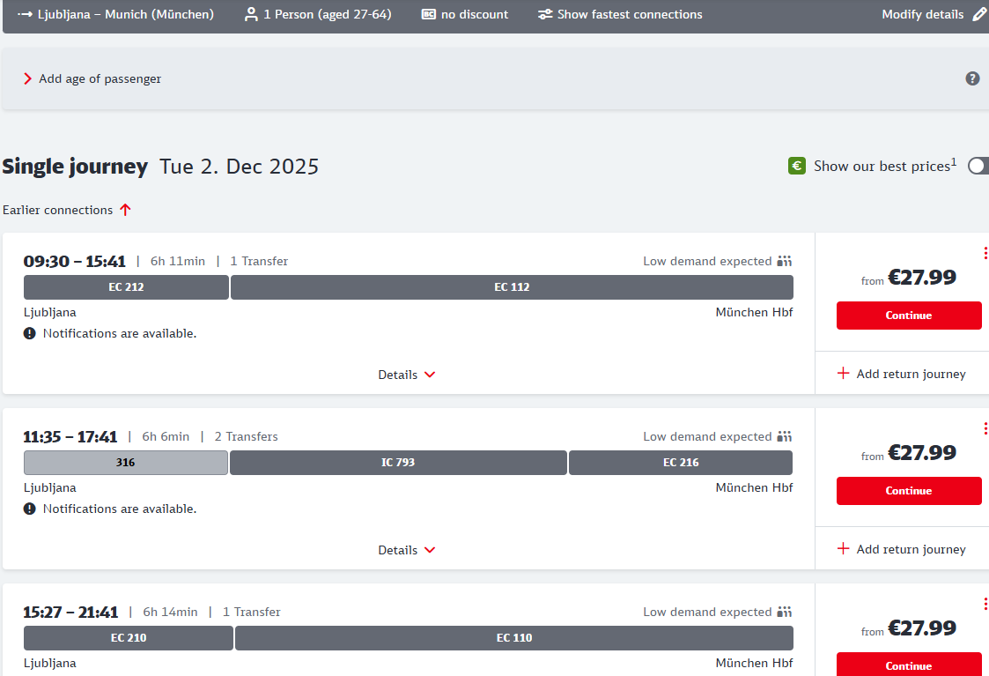Image resolution: width=989 pixels, height=676 pixels.
Task: Select the EC 210 train segment
Action: click(129, 638)
